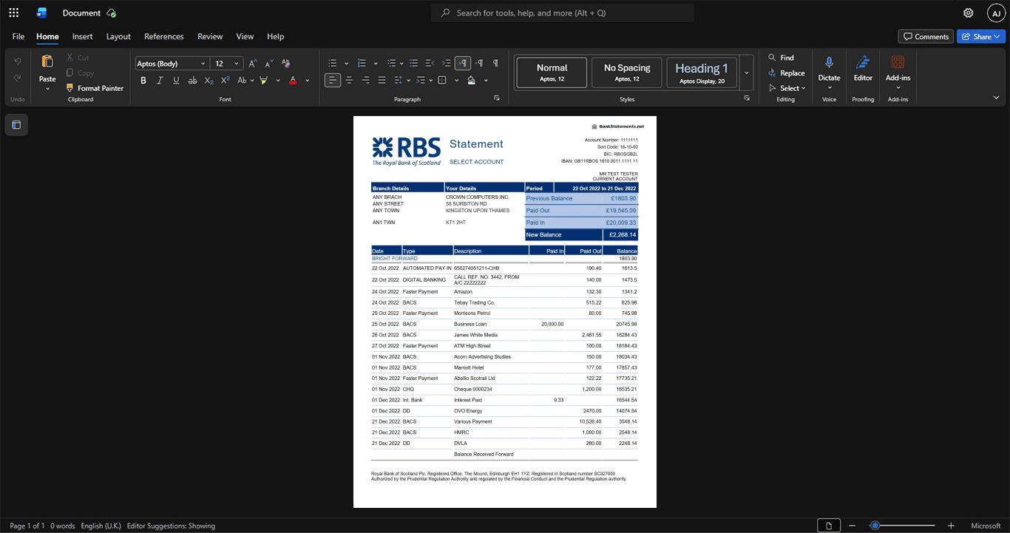Open the Select dropdown in Editing
The image size is (1010, 533).
tap(788, 88)
